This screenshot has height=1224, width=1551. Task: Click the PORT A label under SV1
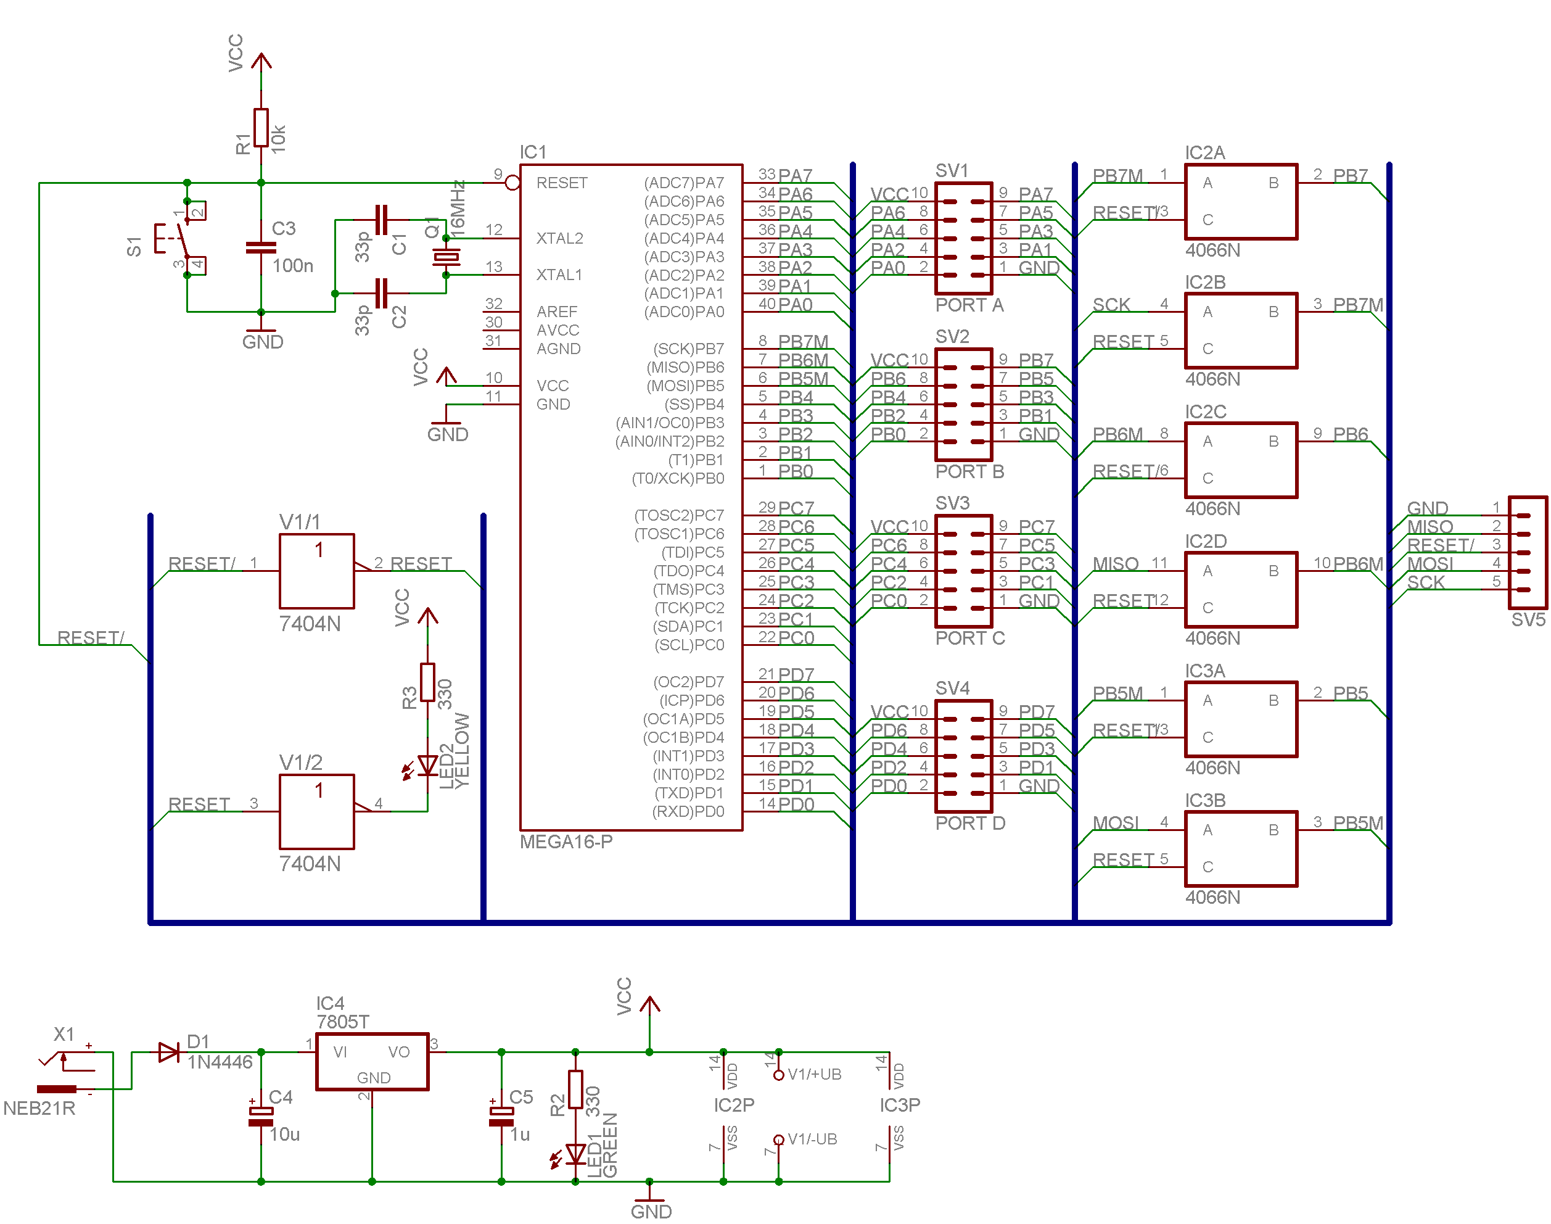click(x=969, y=305)
